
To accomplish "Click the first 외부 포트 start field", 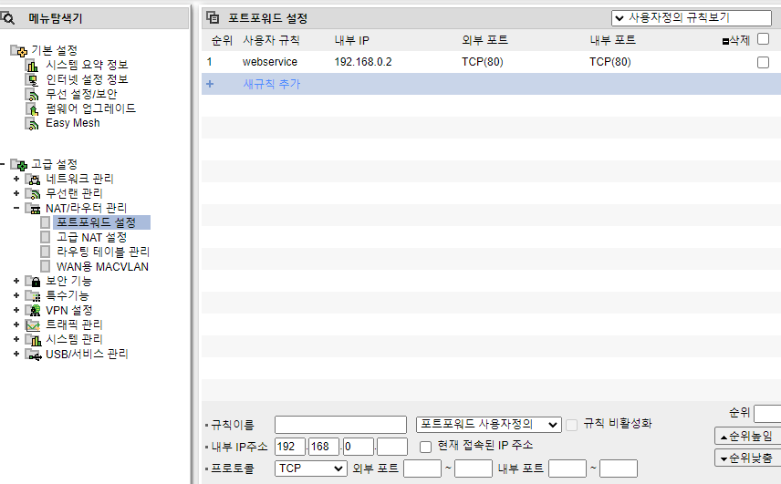I will point(422,469).
